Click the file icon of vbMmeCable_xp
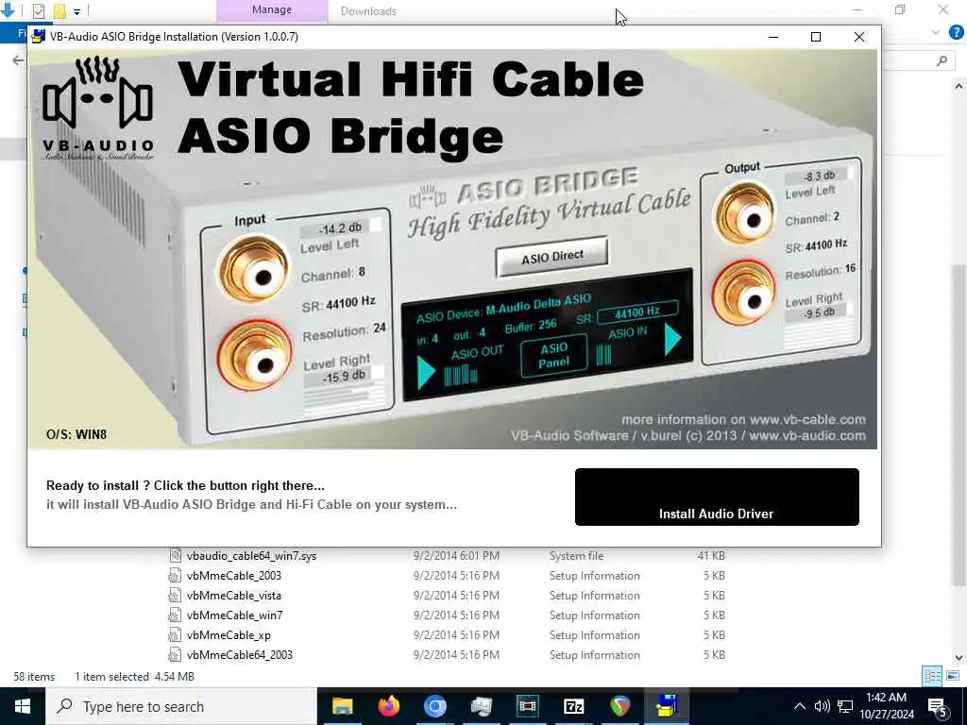967x725 pixels. pyautogui.click(x=175, y=634)
